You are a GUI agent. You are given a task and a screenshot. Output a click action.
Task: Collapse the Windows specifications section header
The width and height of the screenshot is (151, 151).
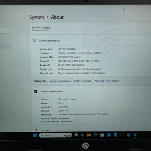pos(91,91)
